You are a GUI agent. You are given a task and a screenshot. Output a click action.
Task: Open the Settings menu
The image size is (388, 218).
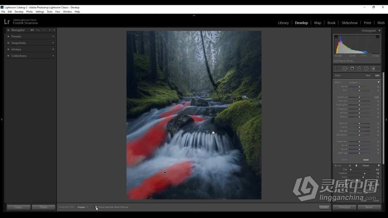click(40, 12)
